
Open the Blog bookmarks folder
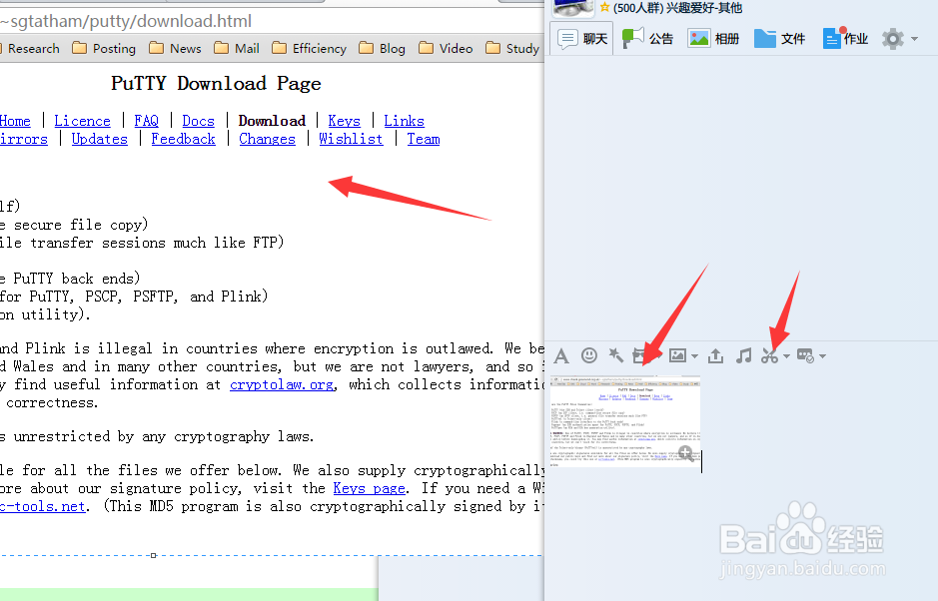[383, 49]
